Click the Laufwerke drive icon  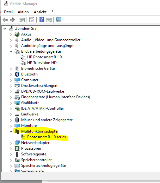17,115
